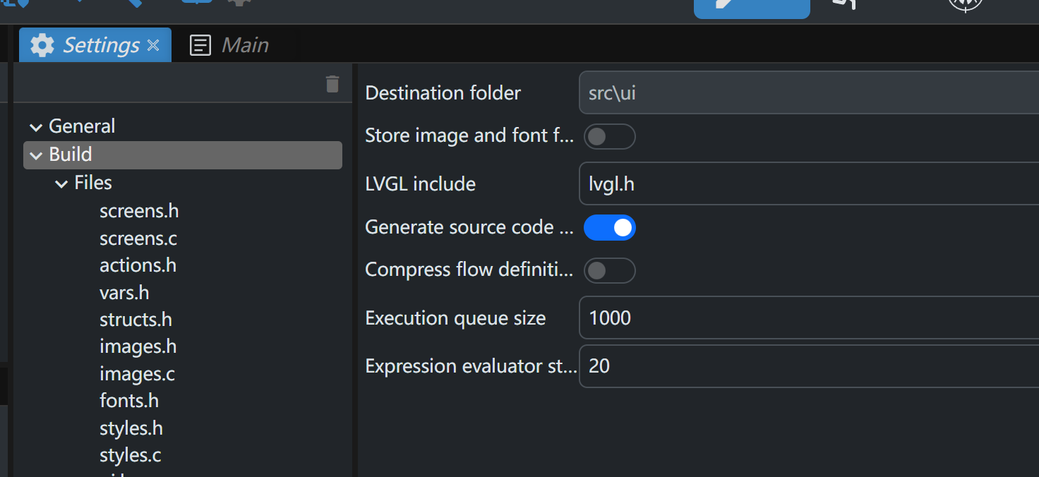Open the actions.h file entry

pyautogui.click(x=138, y=265)
